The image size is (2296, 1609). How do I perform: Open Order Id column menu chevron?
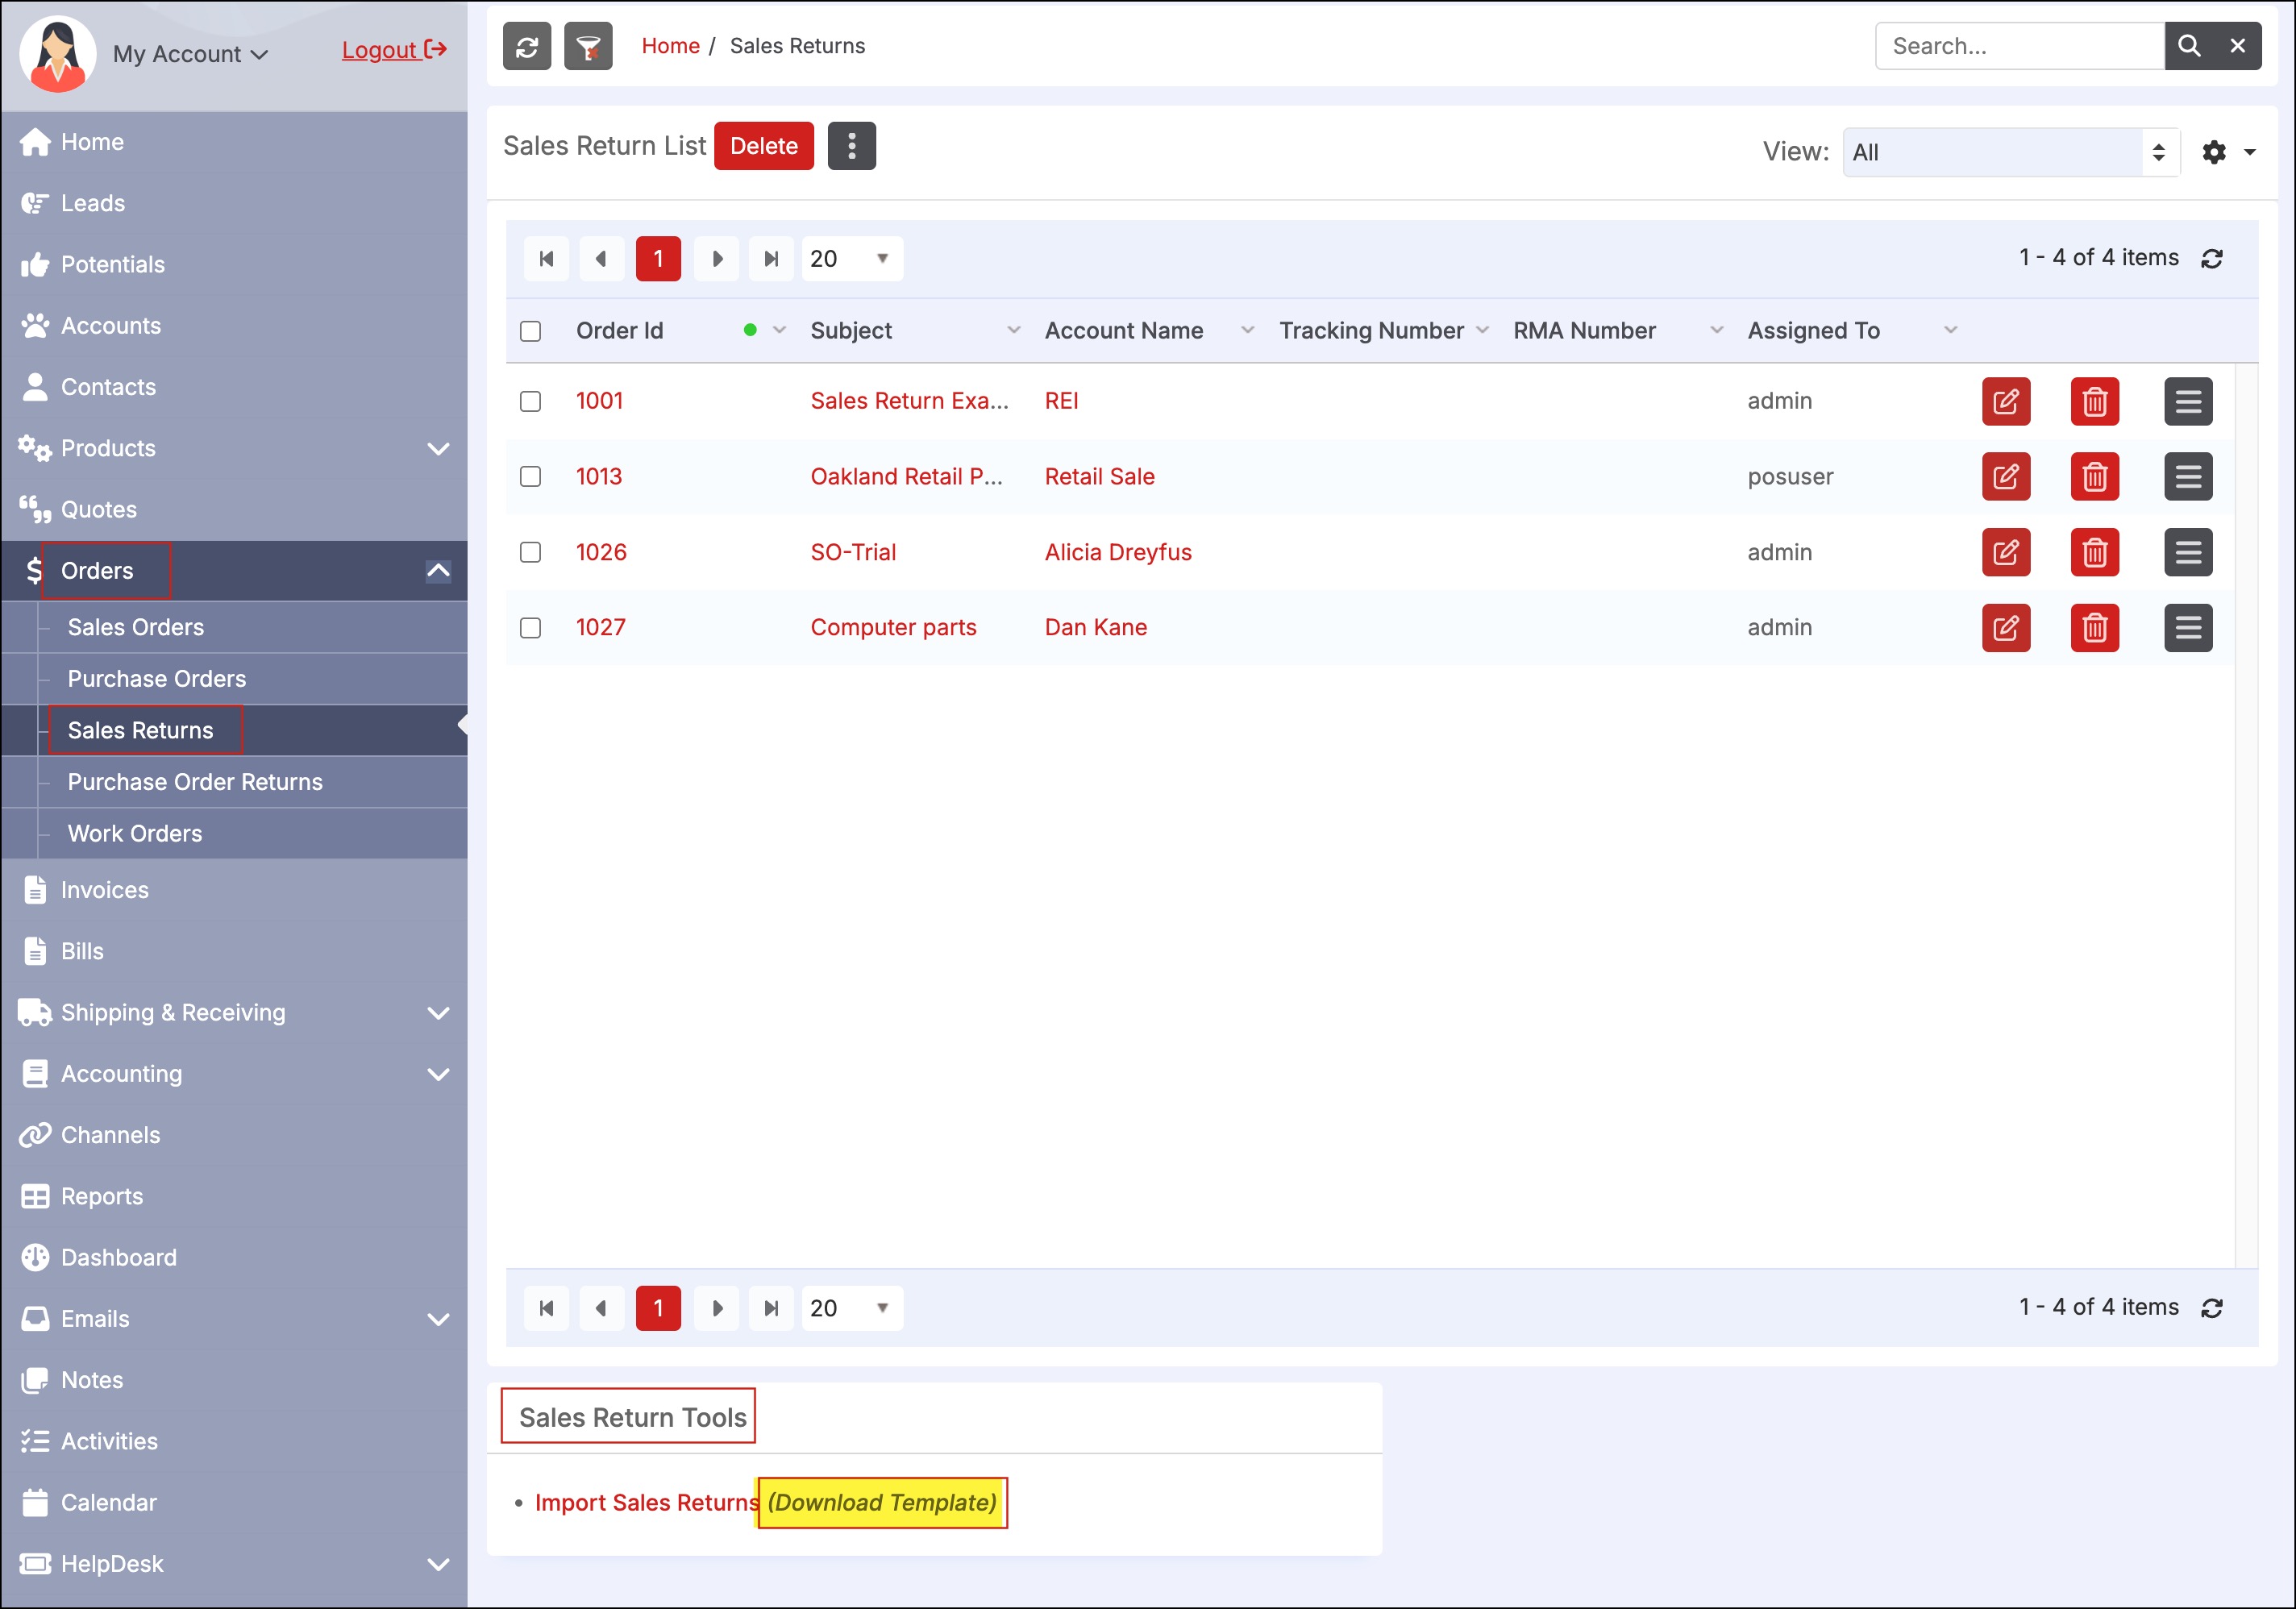coord(780,330)
